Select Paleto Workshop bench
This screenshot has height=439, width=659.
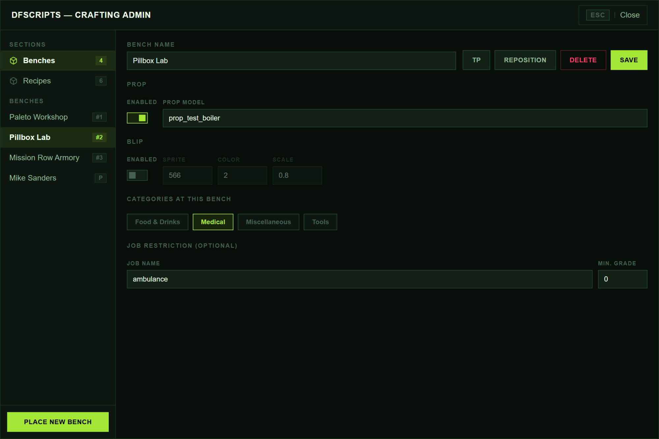58,117
